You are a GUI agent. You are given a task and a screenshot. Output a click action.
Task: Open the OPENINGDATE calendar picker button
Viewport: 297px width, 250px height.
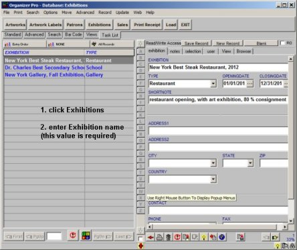click(x=250, y=84)
